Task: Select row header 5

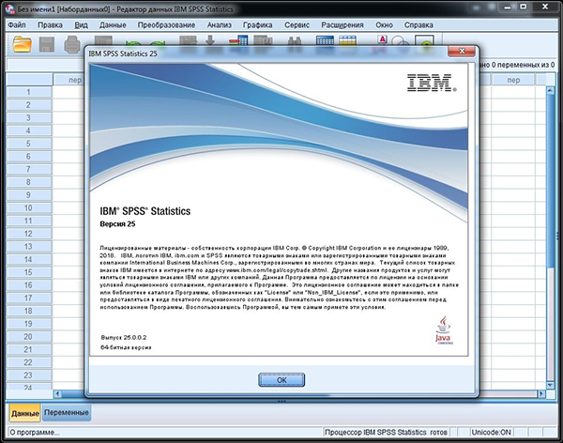Action: (x=29, y=144)
